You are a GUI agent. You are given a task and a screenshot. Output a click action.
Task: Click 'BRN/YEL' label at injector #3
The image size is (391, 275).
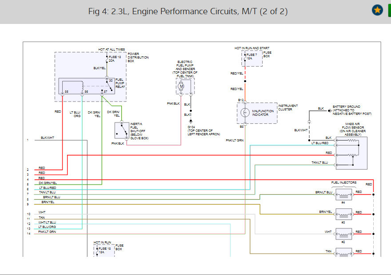[x=326, y=212]
